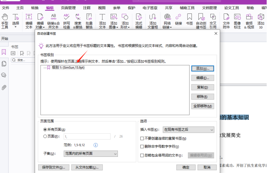The image size is (267, 173).
Task: Enable 'Do not create consecutive duplicate bookmarks' checkbox
Action: 142,138
